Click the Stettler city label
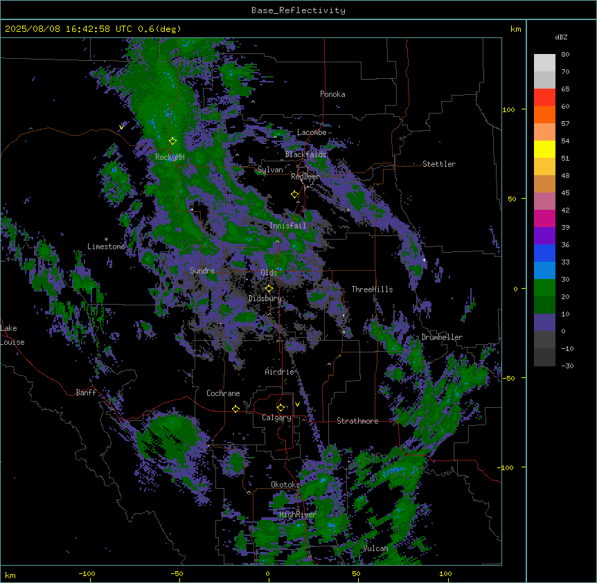This screenshot has height=583, width=597. pyautogui.click(x=438, y=164)
